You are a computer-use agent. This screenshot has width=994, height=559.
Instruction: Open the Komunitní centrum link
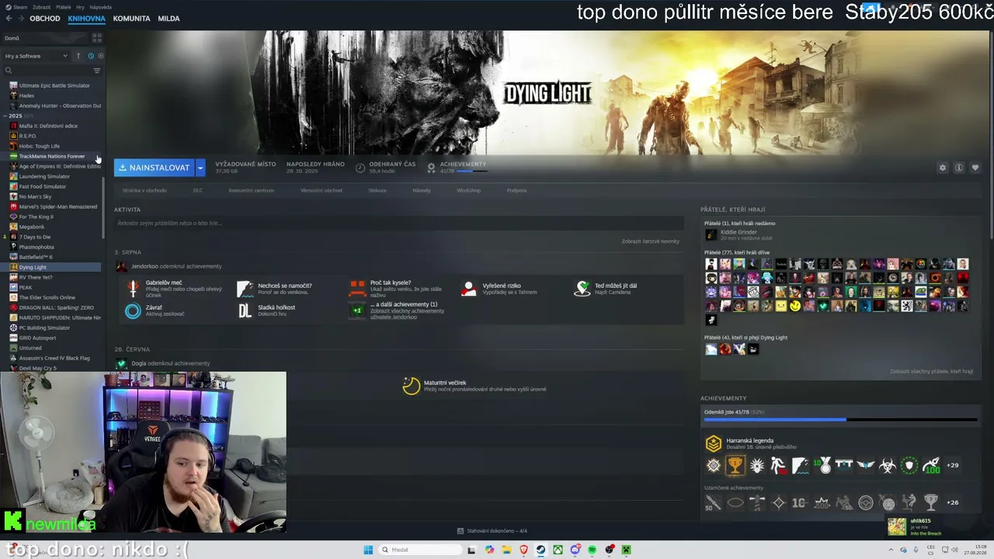click(x=252, y=190)
